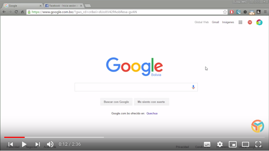Switch to miniplayer mode
Image resolution: width=269 pixels, height=151 pixels.
tap(233, 144)
